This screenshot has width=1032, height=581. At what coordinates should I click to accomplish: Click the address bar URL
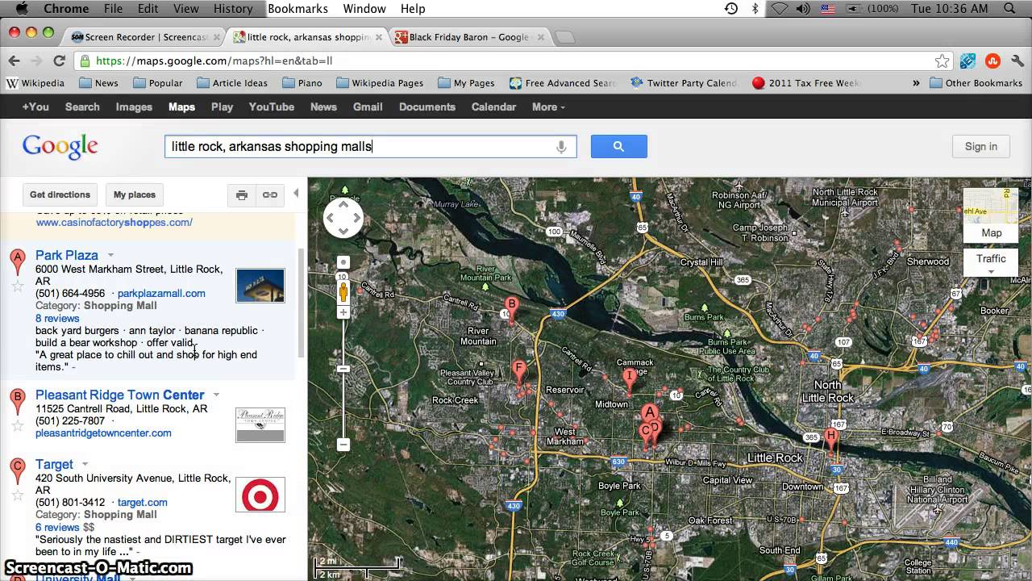pos(214,61)
